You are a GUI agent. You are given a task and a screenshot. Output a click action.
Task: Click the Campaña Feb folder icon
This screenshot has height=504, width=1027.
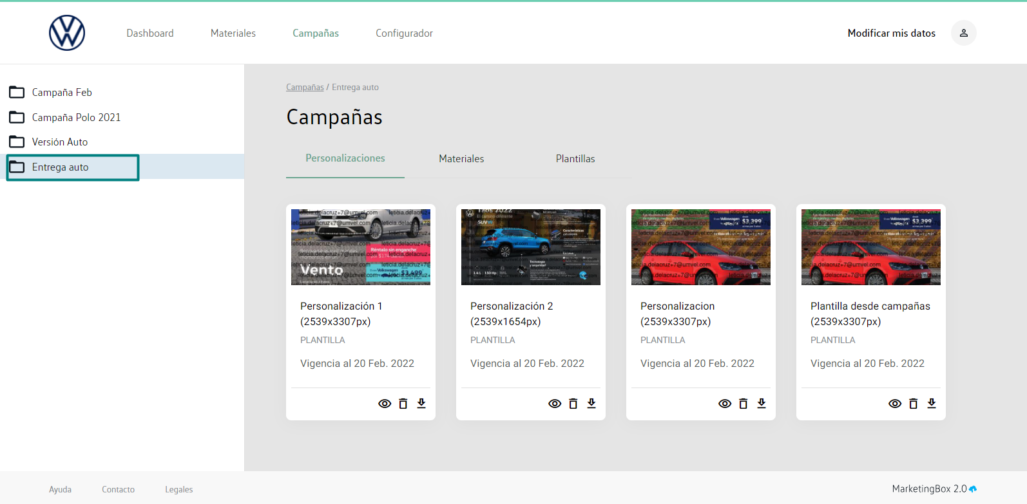[x=17, y=92]
